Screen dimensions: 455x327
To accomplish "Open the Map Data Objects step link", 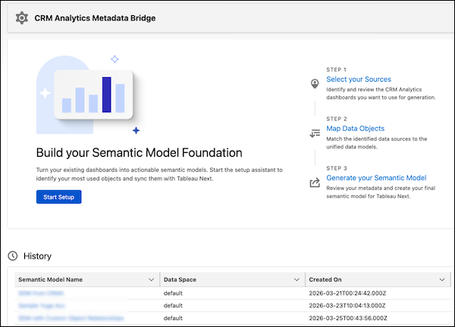I will pos(355,129).
